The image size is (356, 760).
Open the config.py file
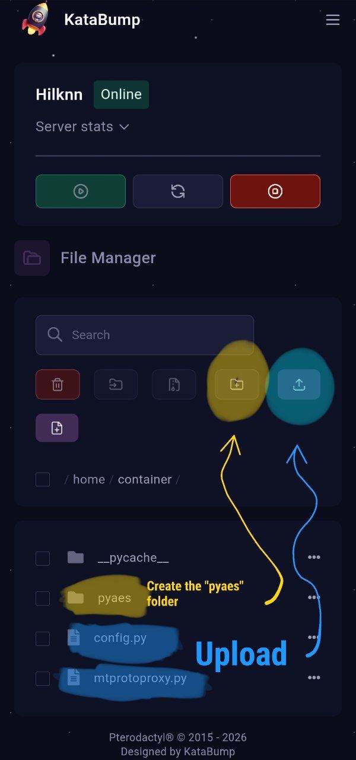(120, 638)
